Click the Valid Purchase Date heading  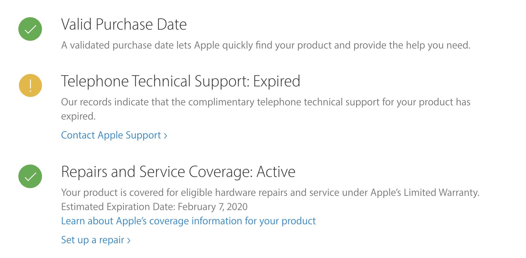[x=124, y=24]
